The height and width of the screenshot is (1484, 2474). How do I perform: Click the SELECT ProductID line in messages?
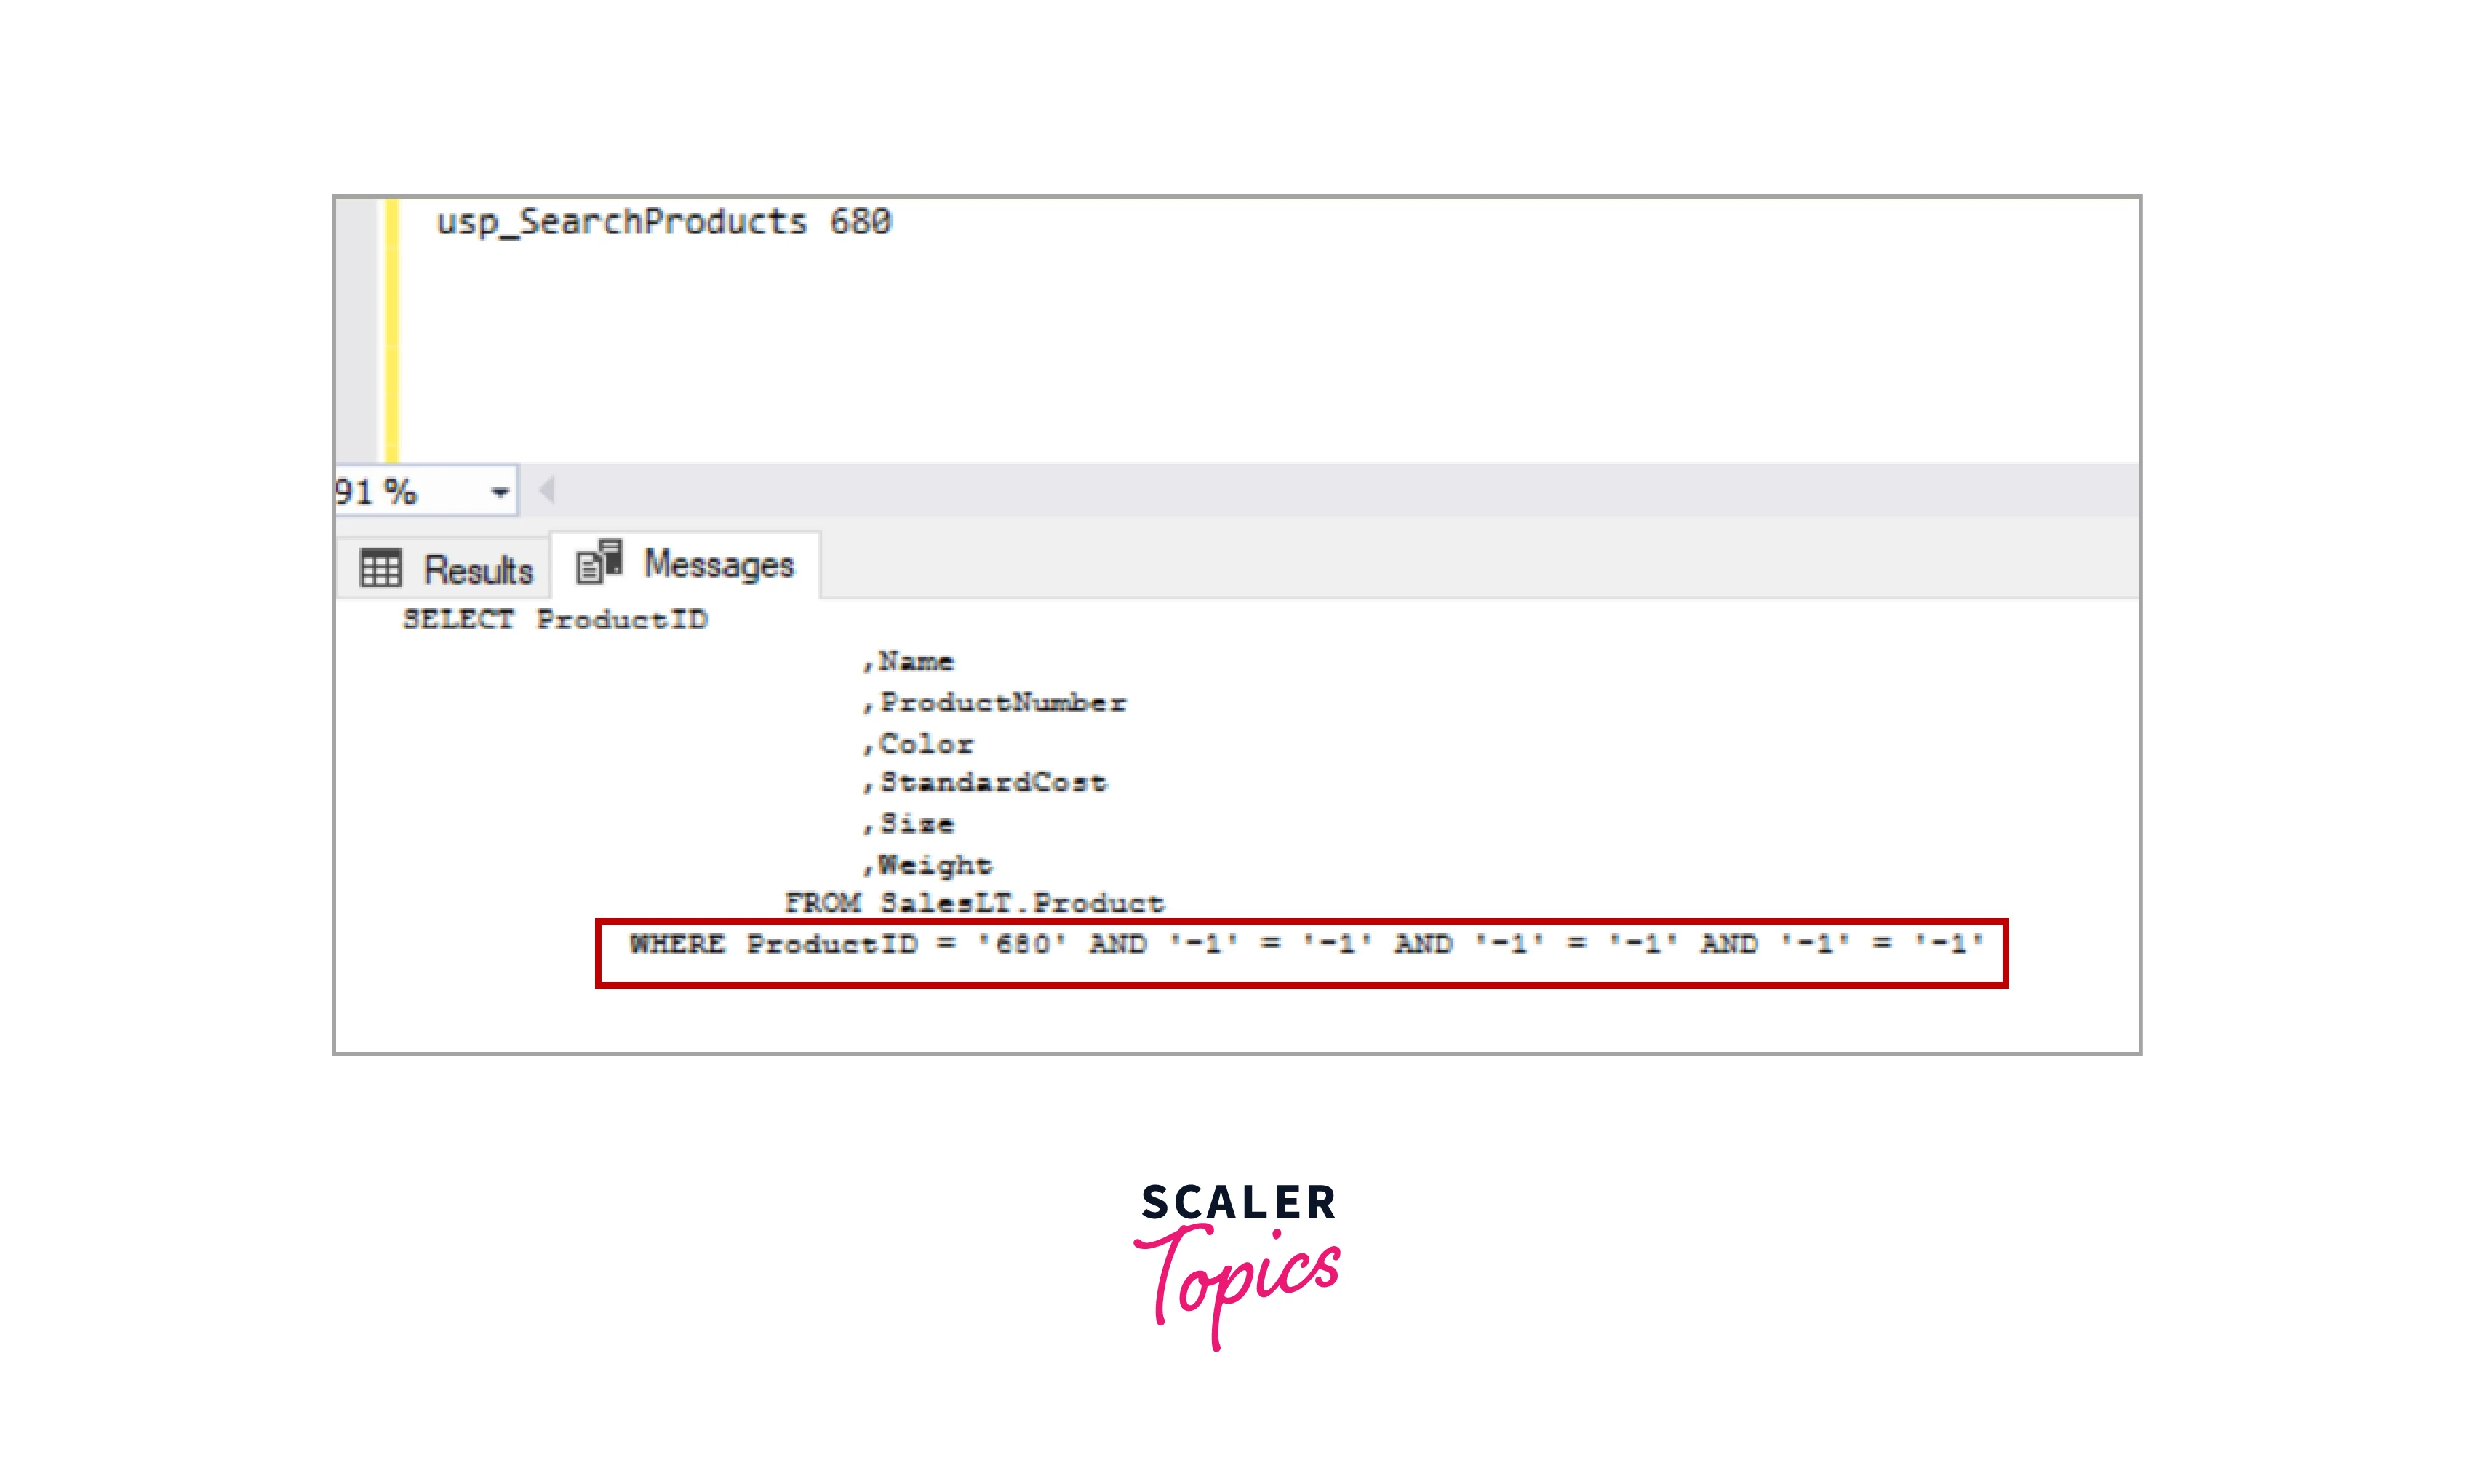(x=555, y=619)
